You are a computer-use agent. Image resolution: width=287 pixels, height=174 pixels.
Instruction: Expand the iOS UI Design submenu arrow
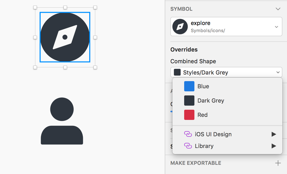(x=274, y=134)
